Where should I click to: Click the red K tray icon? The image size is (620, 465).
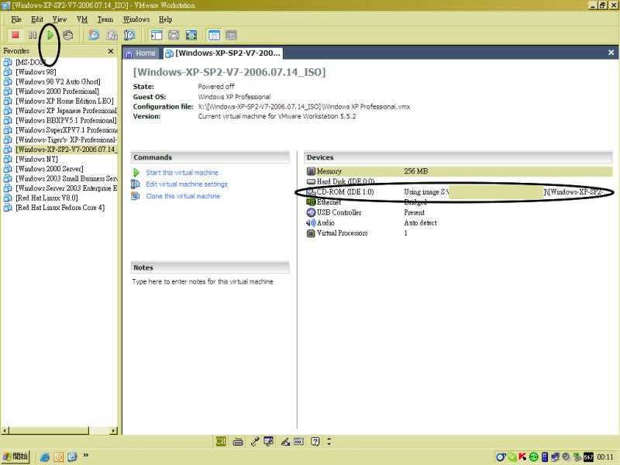tap(522, 457)
